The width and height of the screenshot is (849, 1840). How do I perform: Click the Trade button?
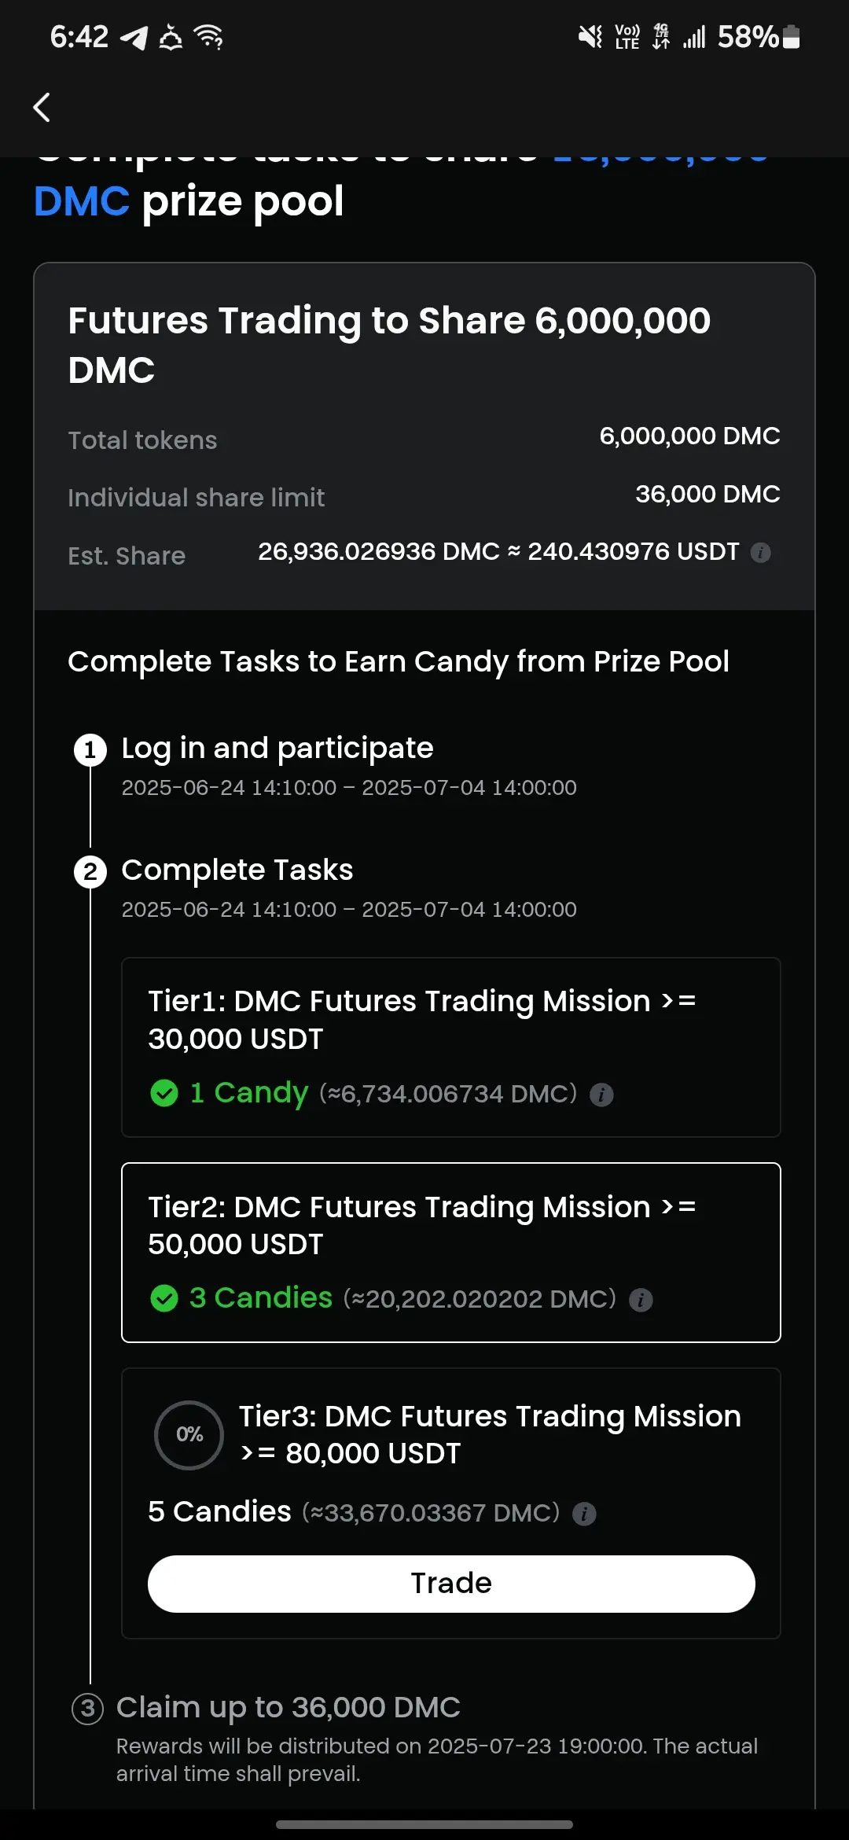tap(451, 1584)
